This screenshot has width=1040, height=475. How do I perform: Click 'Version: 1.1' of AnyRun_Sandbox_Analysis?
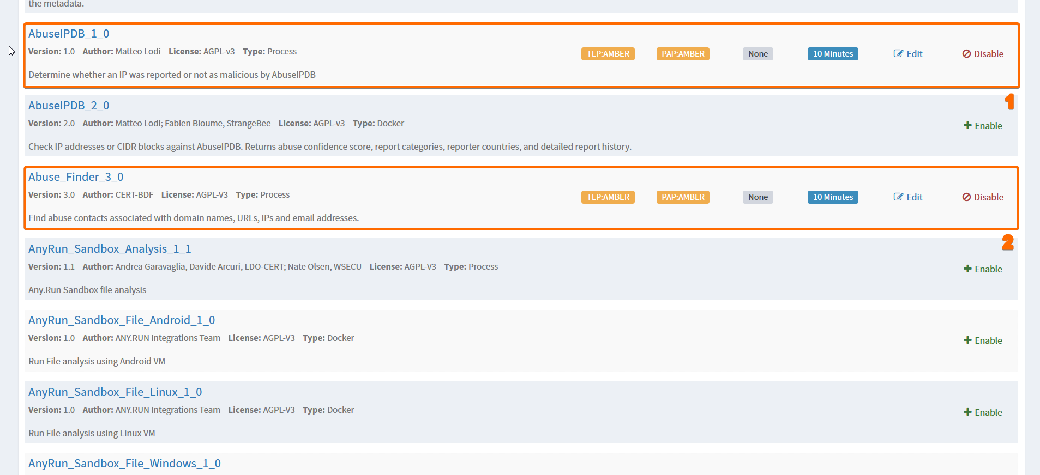51,267
